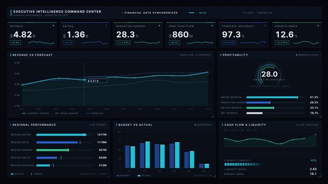The width and height of the screenshot is (328, 184).
Task: Click the Region Alpha performance bar
Action: click(x=64, y=135)
